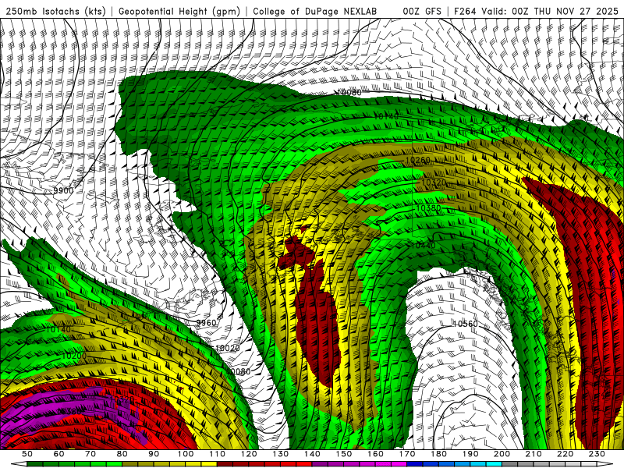The width and height of the screenshot is (624, 468).
Task: Click the 10200 height contour label
Action: point(73,356)
